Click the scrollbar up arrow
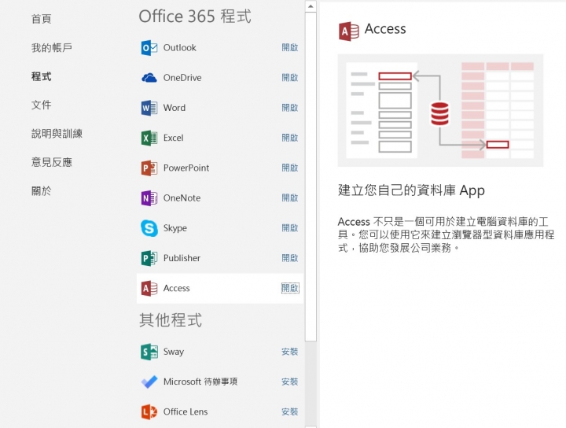This screenshot has width=566, height=428. click(311, 6)
